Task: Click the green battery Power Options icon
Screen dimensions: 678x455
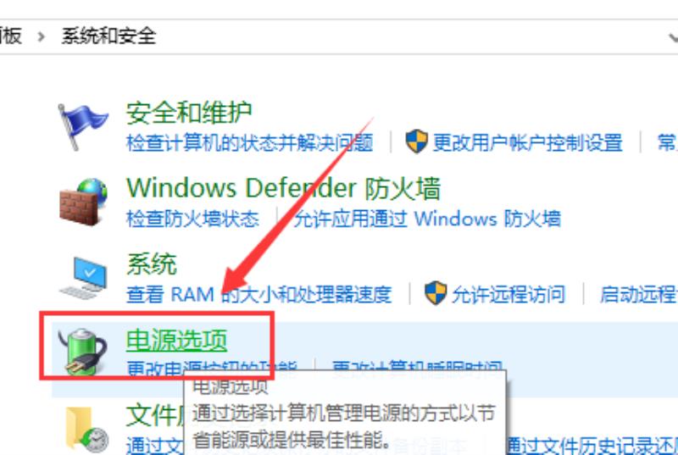Action: click(83, 351)
